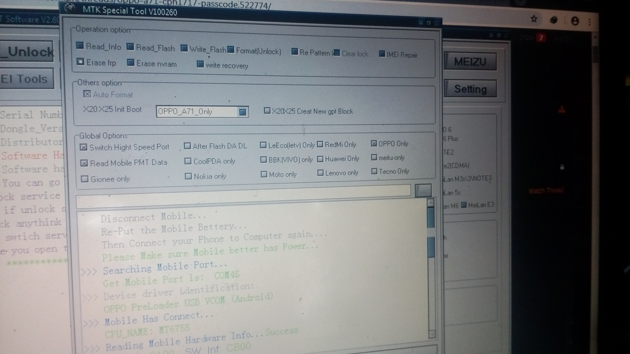Select the Clear lock option
The image size is (630, 354).
[337, 53]
